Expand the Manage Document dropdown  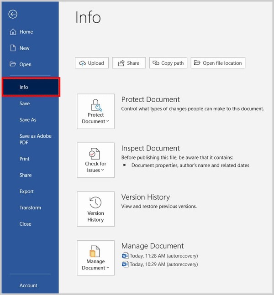pos(95,258)
